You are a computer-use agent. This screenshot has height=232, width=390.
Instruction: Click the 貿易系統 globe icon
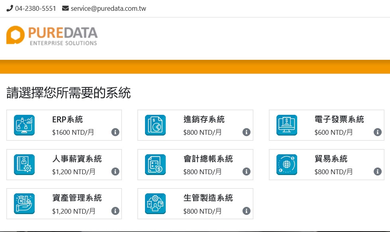(286, 165)
